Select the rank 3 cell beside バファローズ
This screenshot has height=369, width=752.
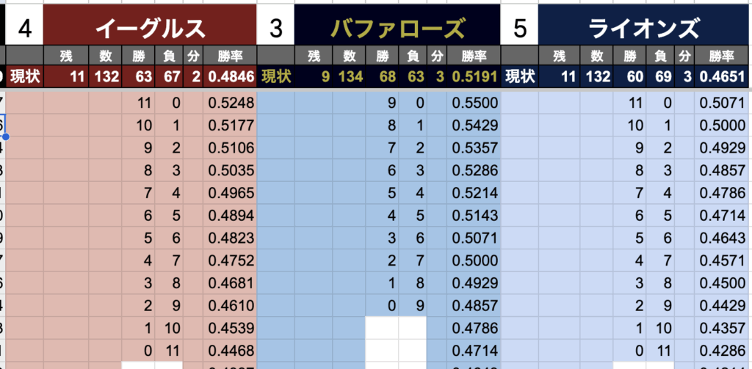click(x=275, y=28)
